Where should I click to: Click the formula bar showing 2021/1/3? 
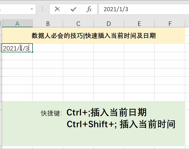pos(144,9)
